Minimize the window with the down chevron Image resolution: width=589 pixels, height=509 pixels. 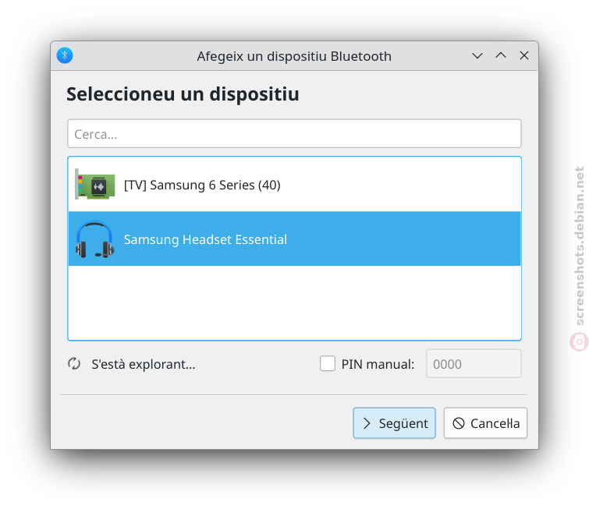(477, 56)
